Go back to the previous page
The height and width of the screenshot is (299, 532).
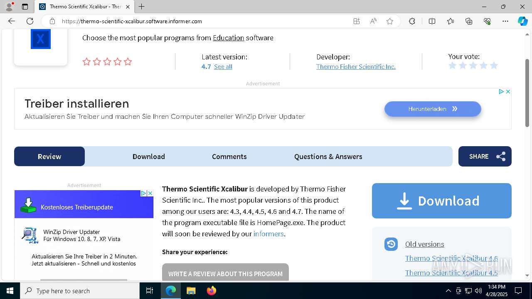(x=12, y=21)
